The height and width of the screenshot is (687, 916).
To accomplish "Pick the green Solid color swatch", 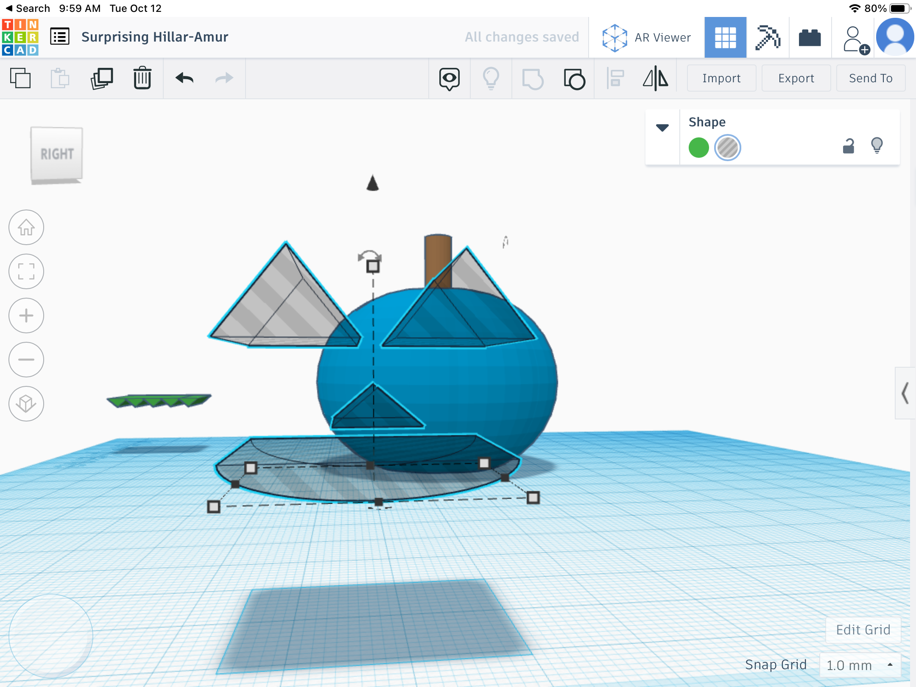I will 698,148.
